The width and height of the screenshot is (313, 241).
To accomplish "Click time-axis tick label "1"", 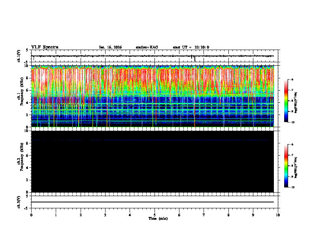I will (56, 215).
